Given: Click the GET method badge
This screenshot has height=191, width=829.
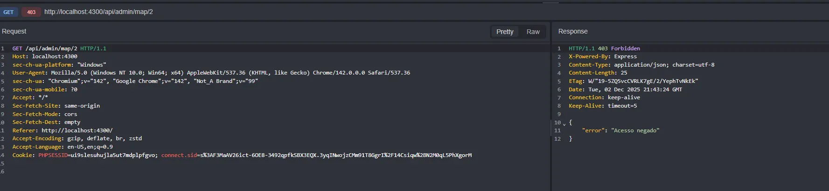Looking at the screenshot, I should pos(8,12).
